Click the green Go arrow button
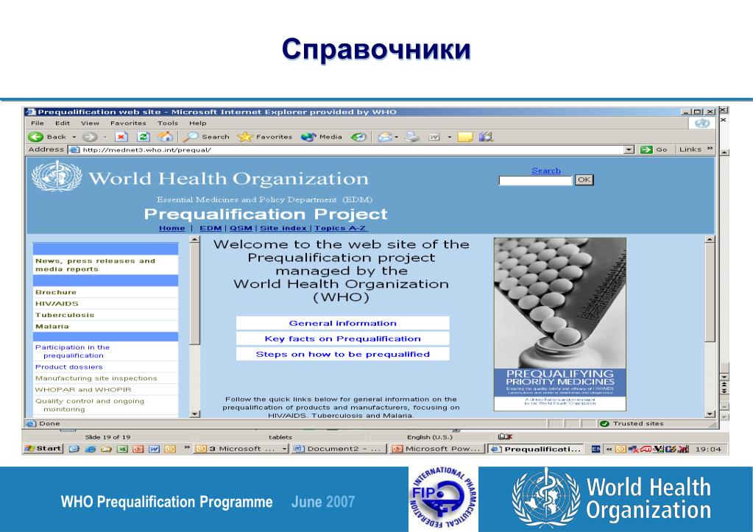Screen dimensions: 753x532 pos(646,150)
